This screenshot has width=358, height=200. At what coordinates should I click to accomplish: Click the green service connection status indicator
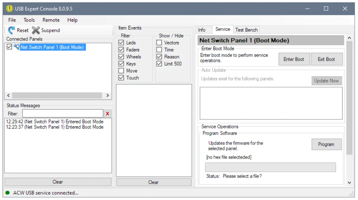7,193
